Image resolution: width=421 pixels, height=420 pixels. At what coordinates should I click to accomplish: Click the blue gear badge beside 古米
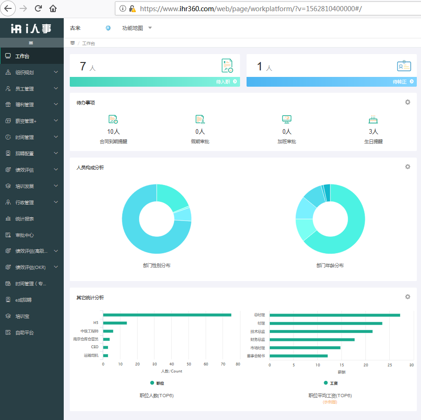pos(108,28)
